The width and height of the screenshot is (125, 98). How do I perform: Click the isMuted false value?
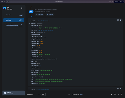click(38, 46)
